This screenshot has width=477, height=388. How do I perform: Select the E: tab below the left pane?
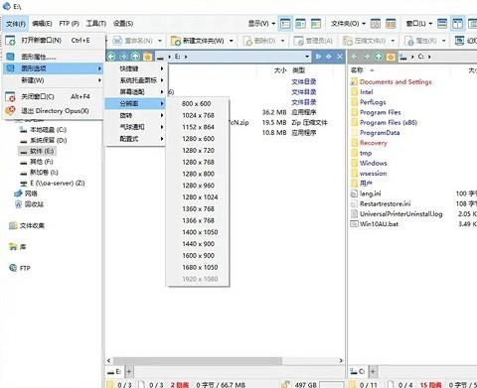click(114, 372)
